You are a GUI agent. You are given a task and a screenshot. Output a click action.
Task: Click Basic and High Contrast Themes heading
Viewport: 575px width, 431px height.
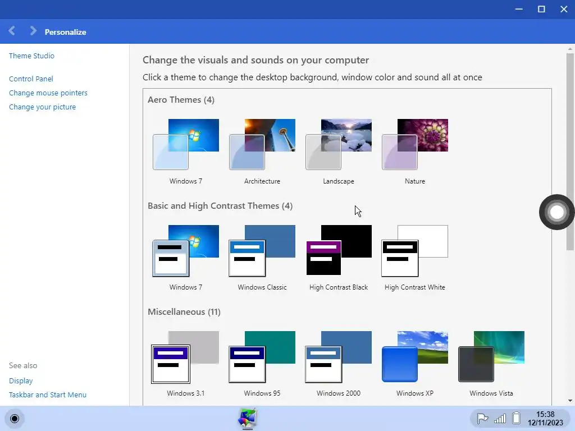click(x=220, y=205)
